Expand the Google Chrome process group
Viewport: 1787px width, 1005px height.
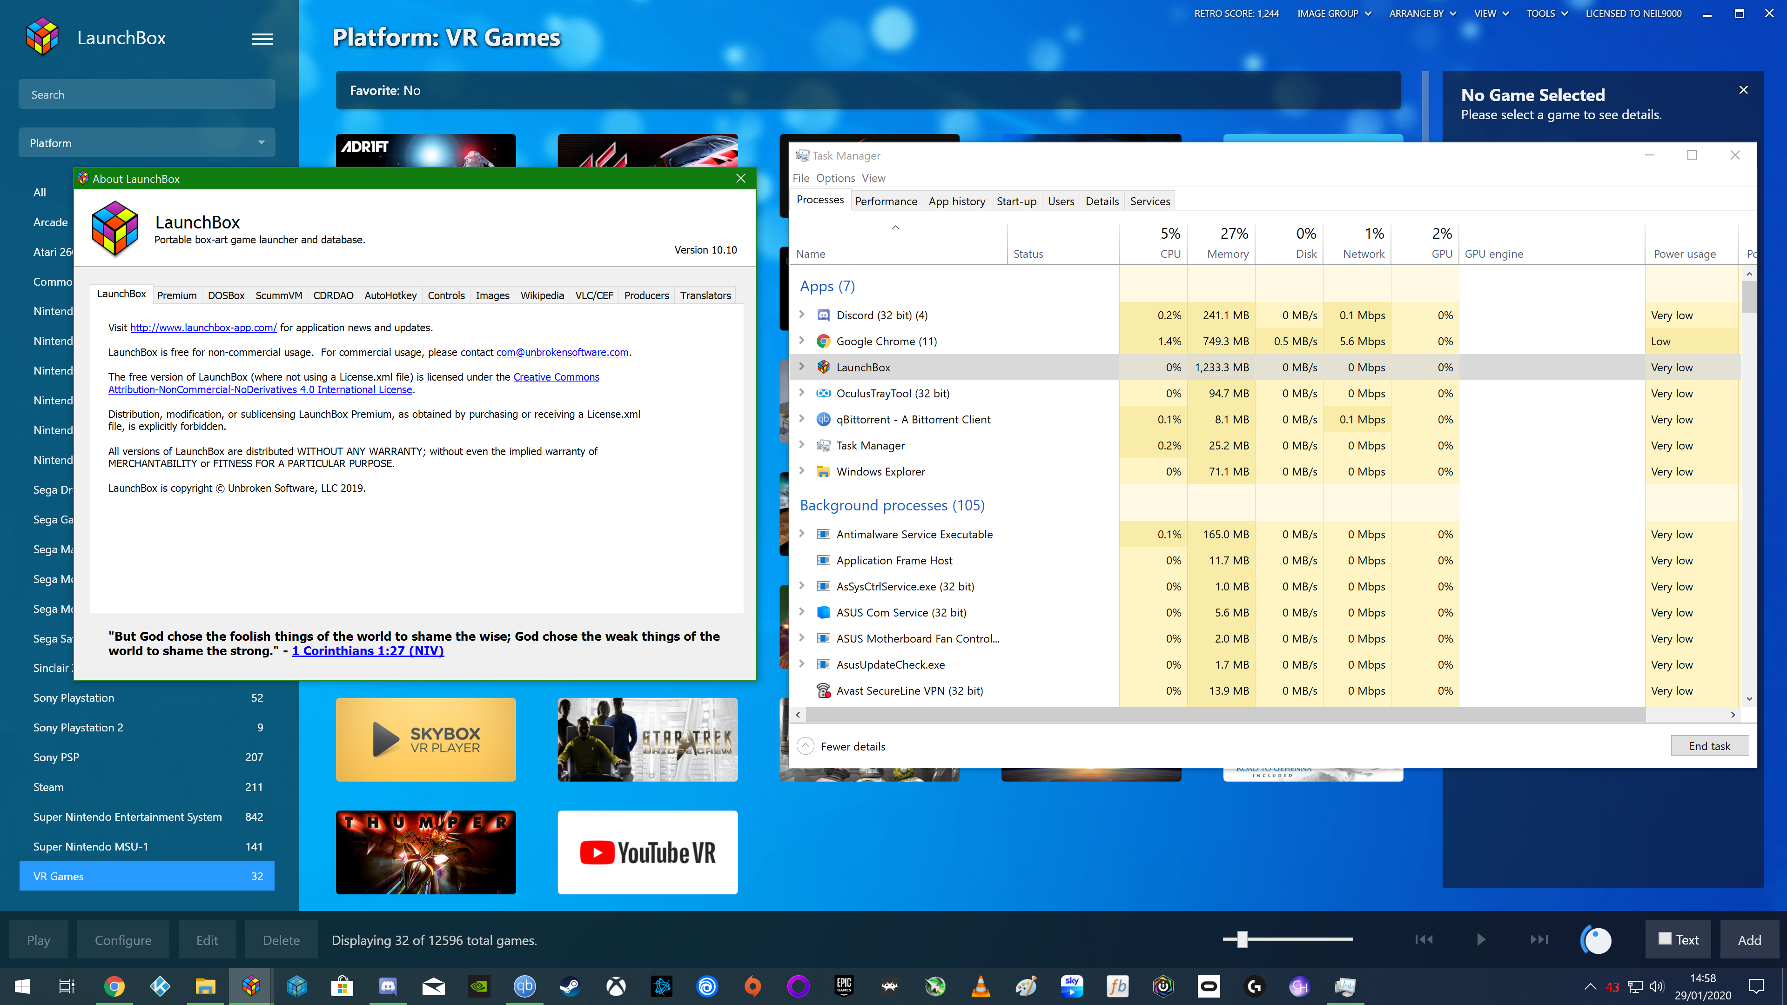pyautogui.click(x=802, y=341)
